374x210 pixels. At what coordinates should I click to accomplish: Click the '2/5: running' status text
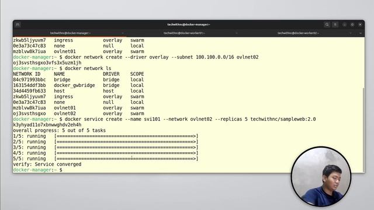pos(29,142)
